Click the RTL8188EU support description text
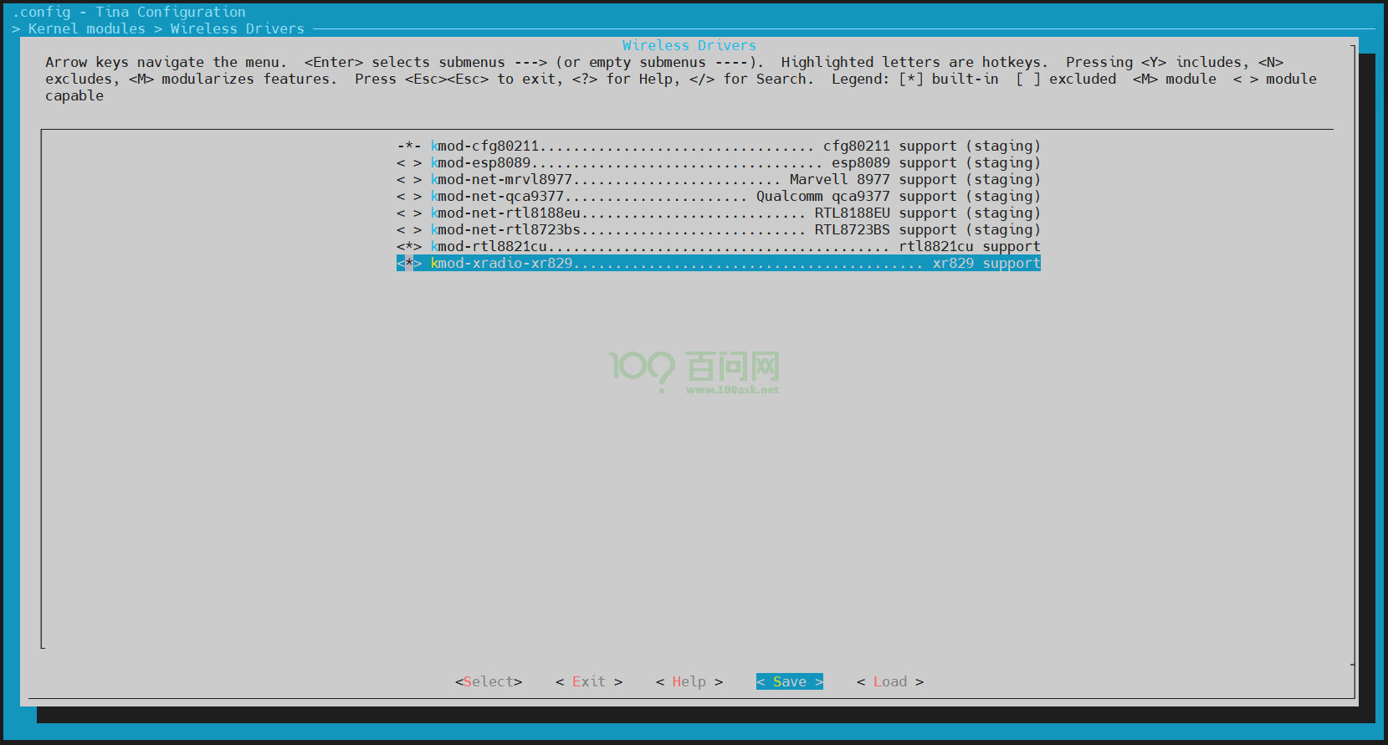1388x745 pixels. [927, 213]
